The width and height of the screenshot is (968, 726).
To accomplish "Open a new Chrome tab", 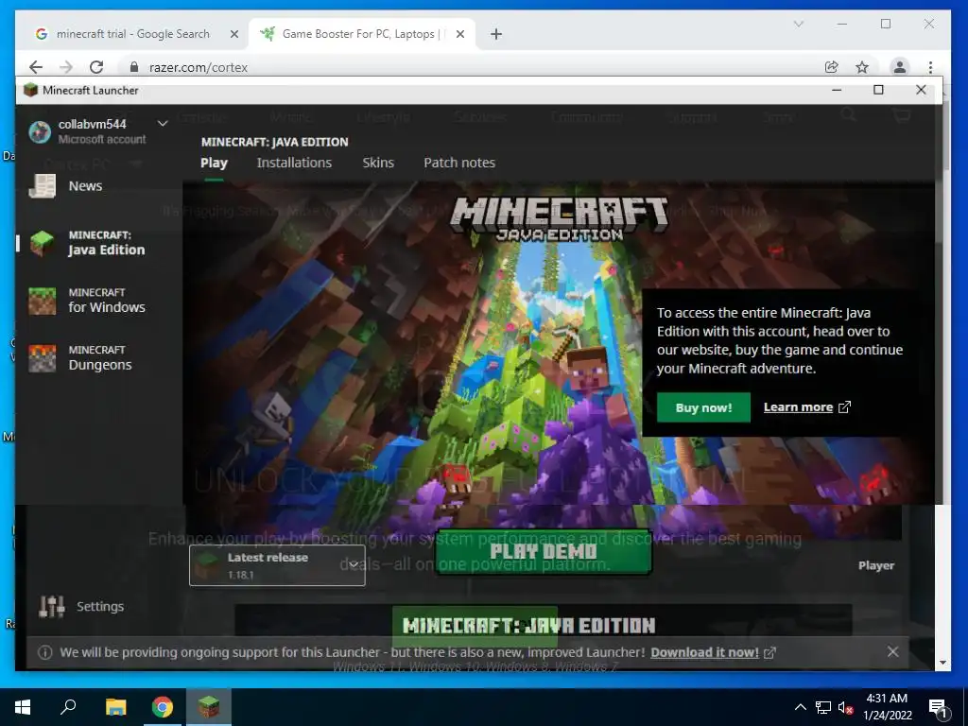I will click(x=496, y=34).
